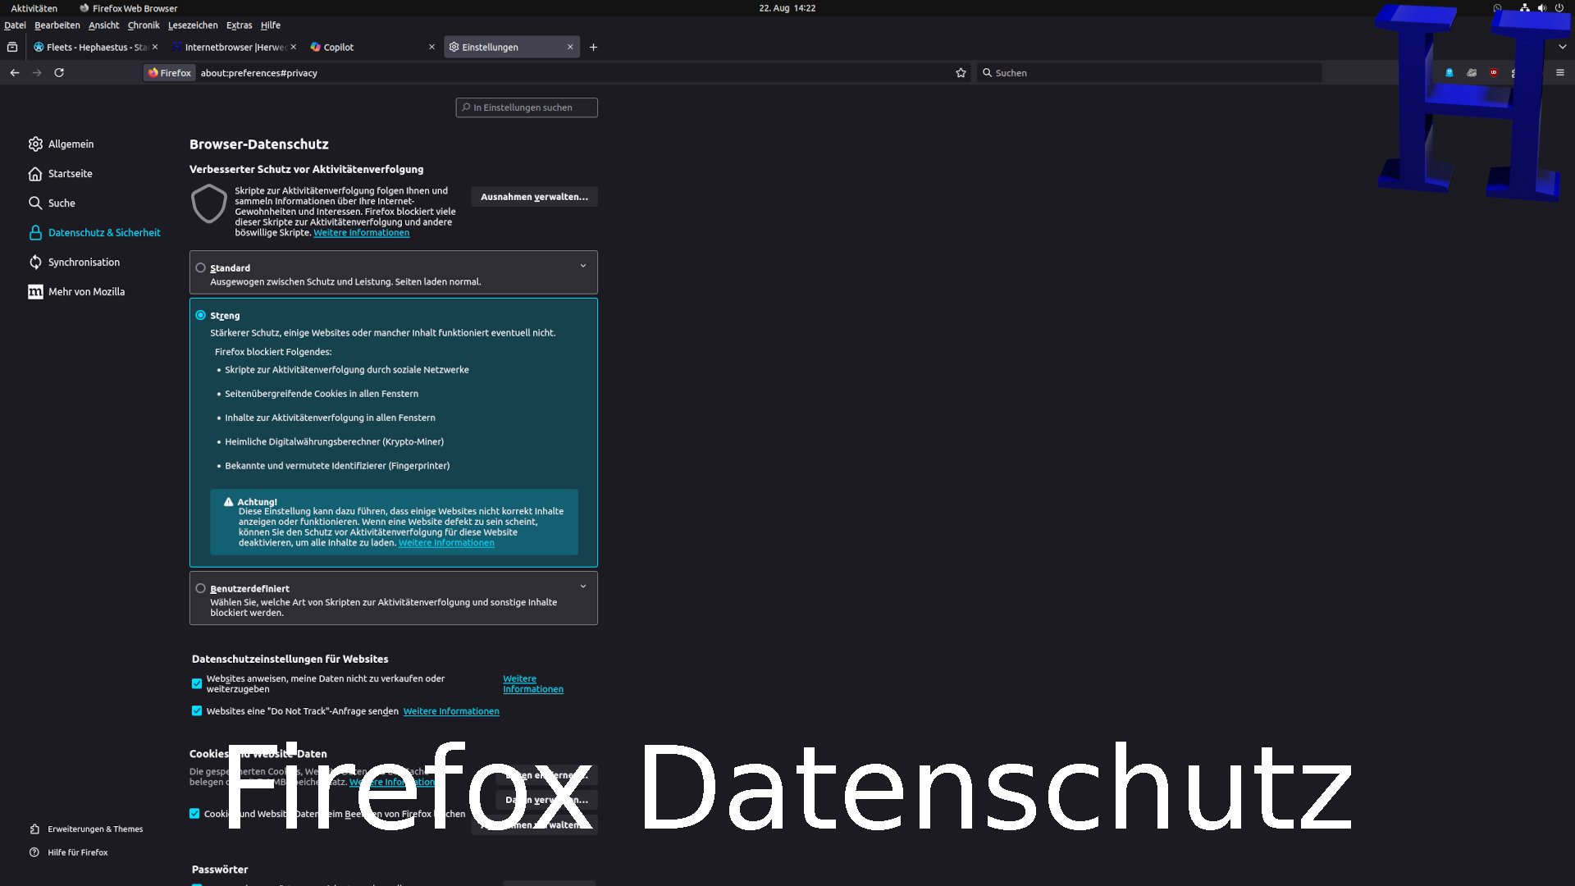The height and width of the screenshot is (886, 1575).
Task: Select the Standard protection radio button
Action: [x=200, y=267]
